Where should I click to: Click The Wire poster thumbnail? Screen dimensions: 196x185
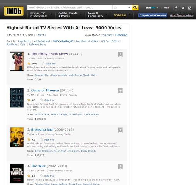point(17,173)
